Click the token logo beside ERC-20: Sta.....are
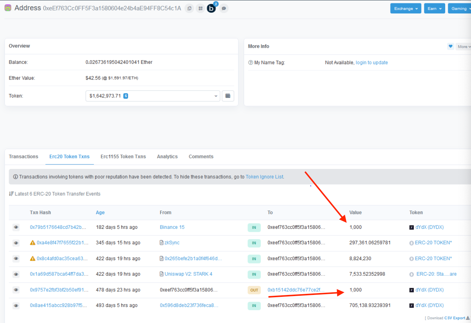 [x=412, y=274]
